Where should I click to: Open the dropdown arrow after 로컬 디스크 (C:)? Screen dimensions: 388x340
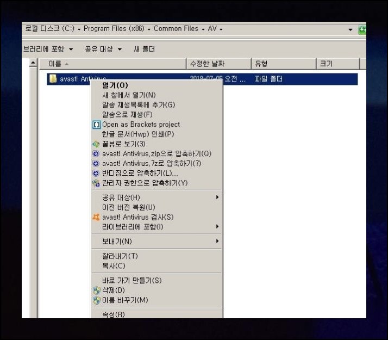tap(79, 29)
